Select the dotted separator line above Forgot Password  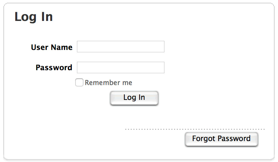pyautogui.click(x=195, y=129)
